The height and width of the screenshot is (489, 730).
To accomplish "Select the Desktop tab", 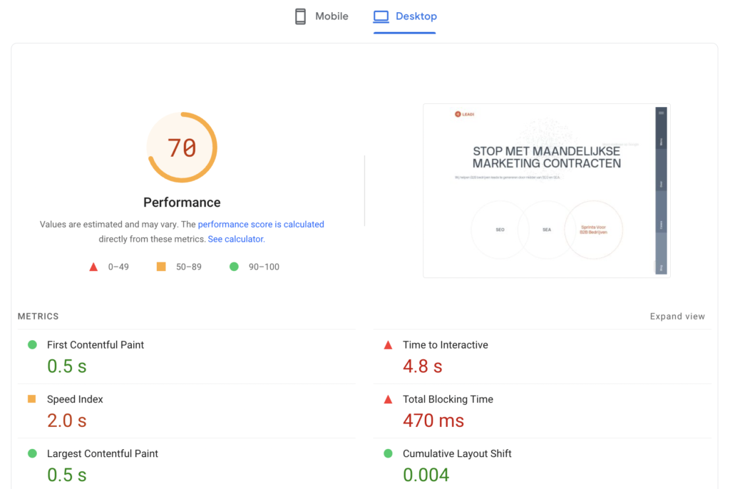I will coord(405,16).
